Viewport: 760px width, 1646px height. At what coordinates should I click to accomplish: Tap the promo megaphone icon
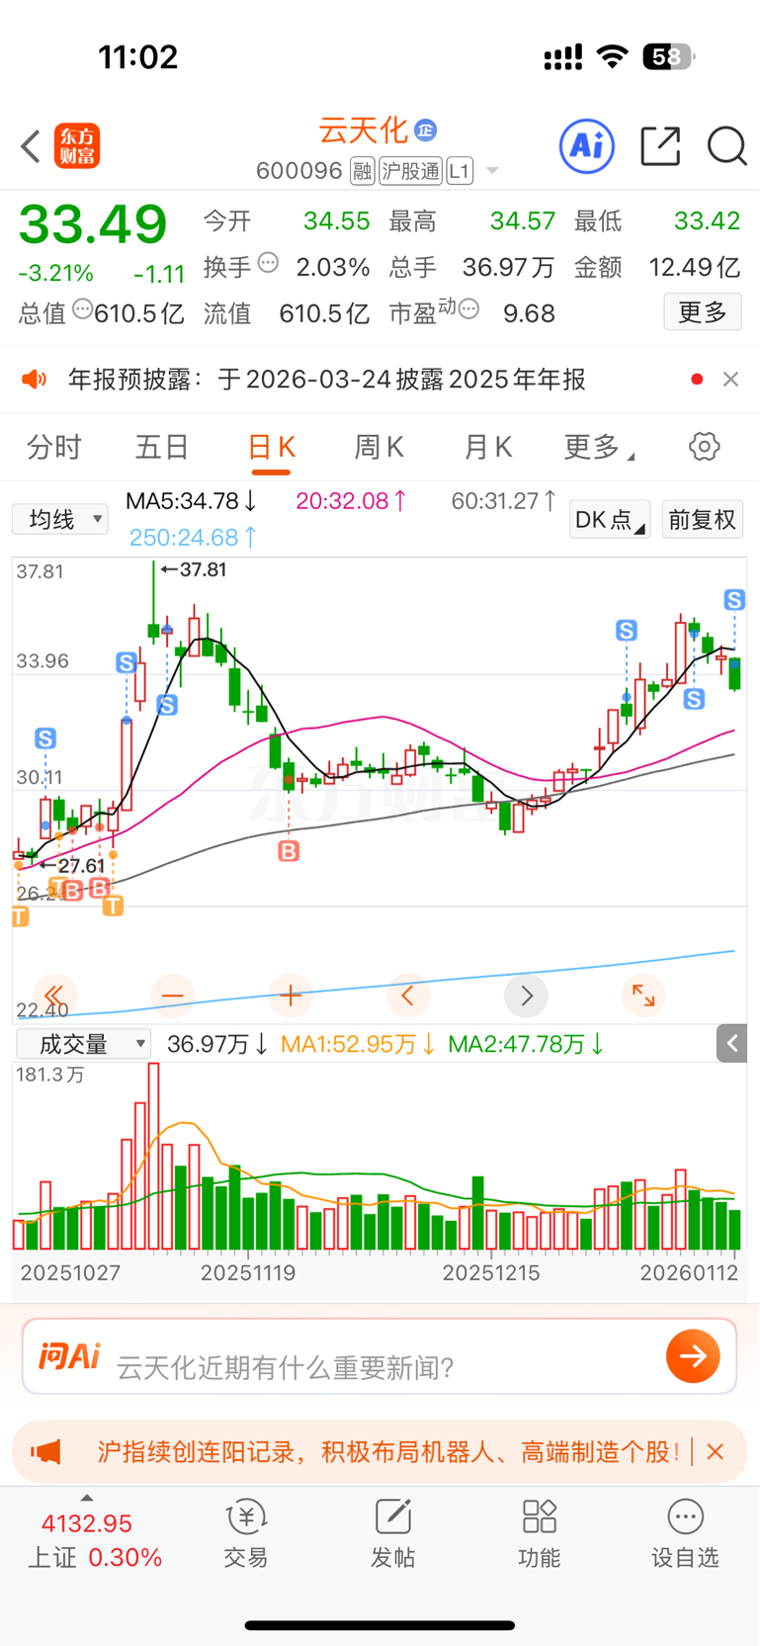pos(46,1452)
